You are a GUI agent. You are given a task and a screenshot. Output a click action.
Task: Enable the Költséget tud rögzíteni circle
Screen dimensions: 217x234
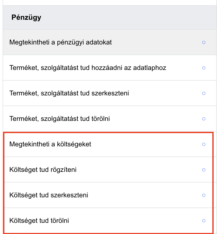pos(204,170)
